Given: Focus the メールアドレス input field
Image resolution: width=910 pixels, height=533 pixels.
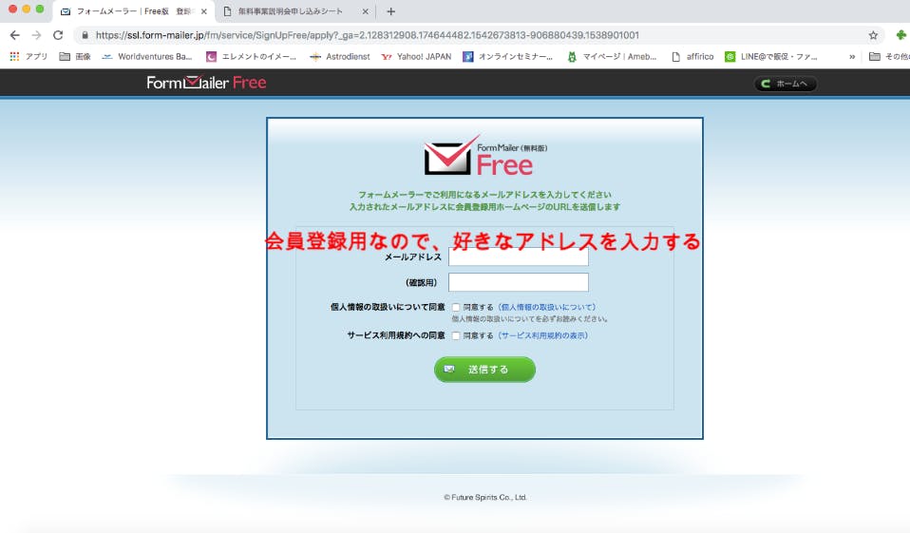Looking at the screenshot, I should pyautogui.click(x=519, y=257).
